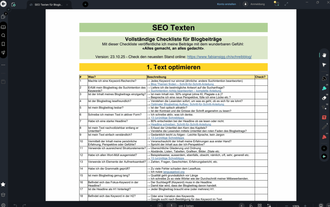This screenshot has height=207, width=330.
Task: Select the hand pan tool
Action: click(324, 55)
